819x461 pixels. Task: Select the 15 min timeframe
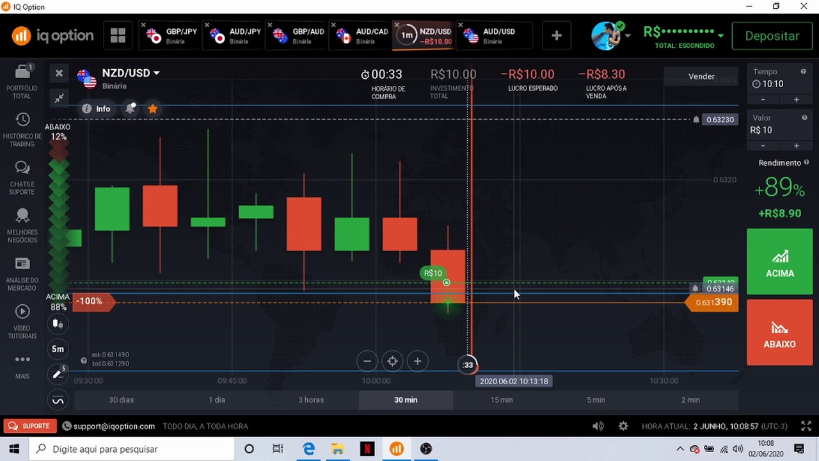click(502, 400)
